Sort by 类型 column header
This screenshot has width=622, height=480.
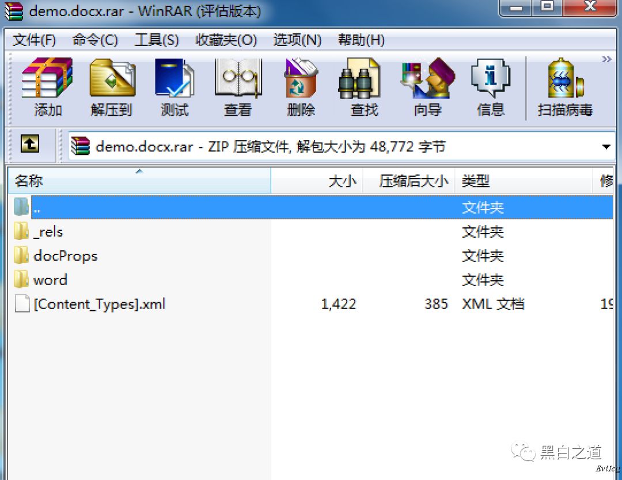(x=524, y=181)
